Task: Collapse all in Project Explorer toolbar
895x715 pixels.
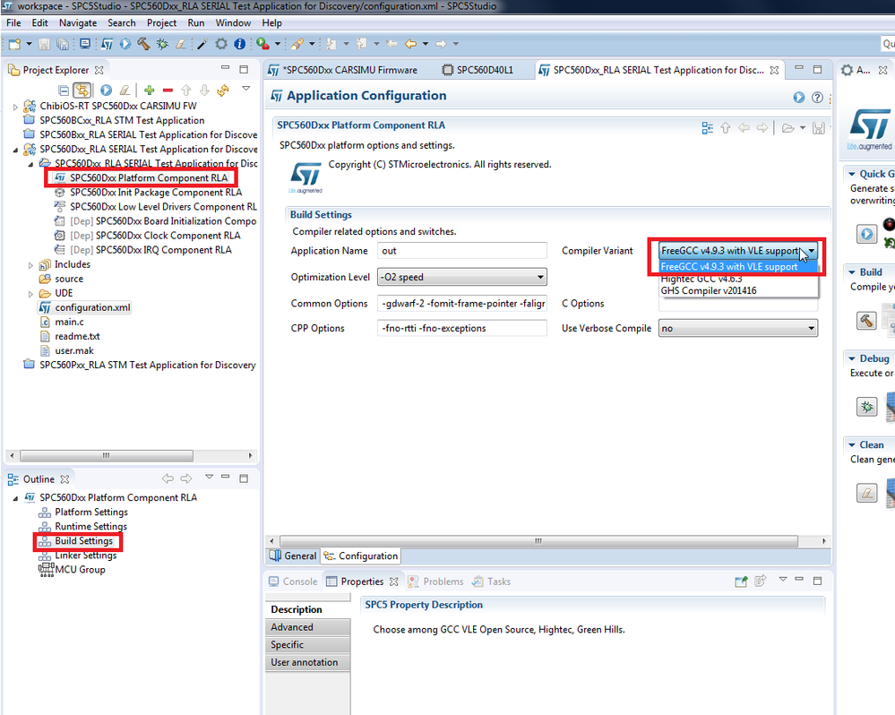Action: (64, 90)
